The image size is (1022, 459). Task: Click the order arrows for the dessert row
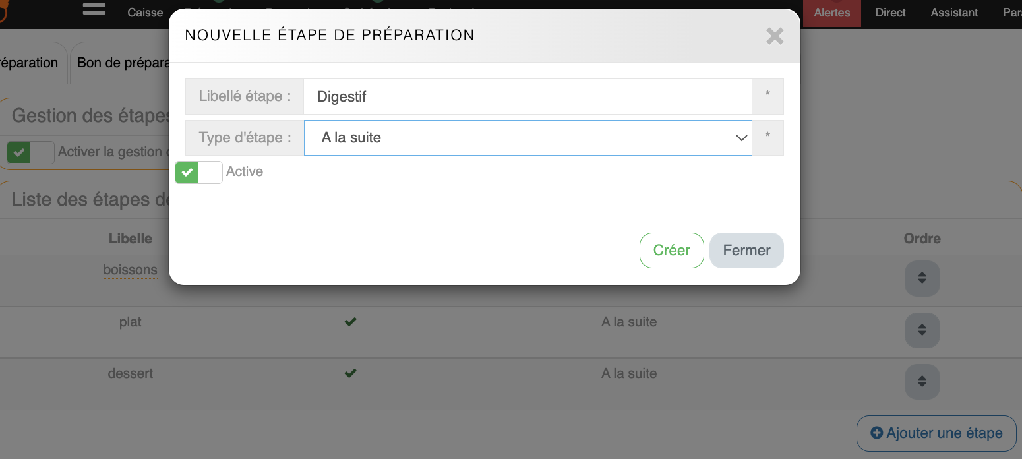[922, 381]
